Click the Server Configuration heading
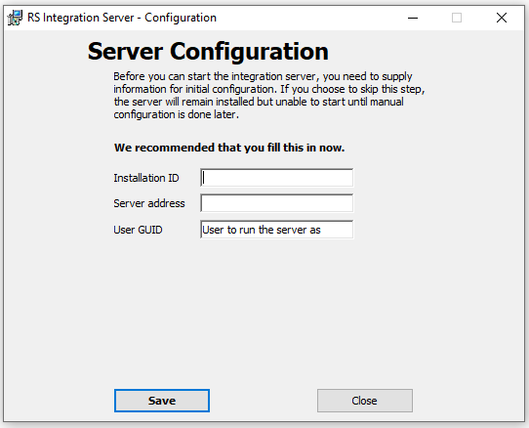 click(x=208, y=52)
